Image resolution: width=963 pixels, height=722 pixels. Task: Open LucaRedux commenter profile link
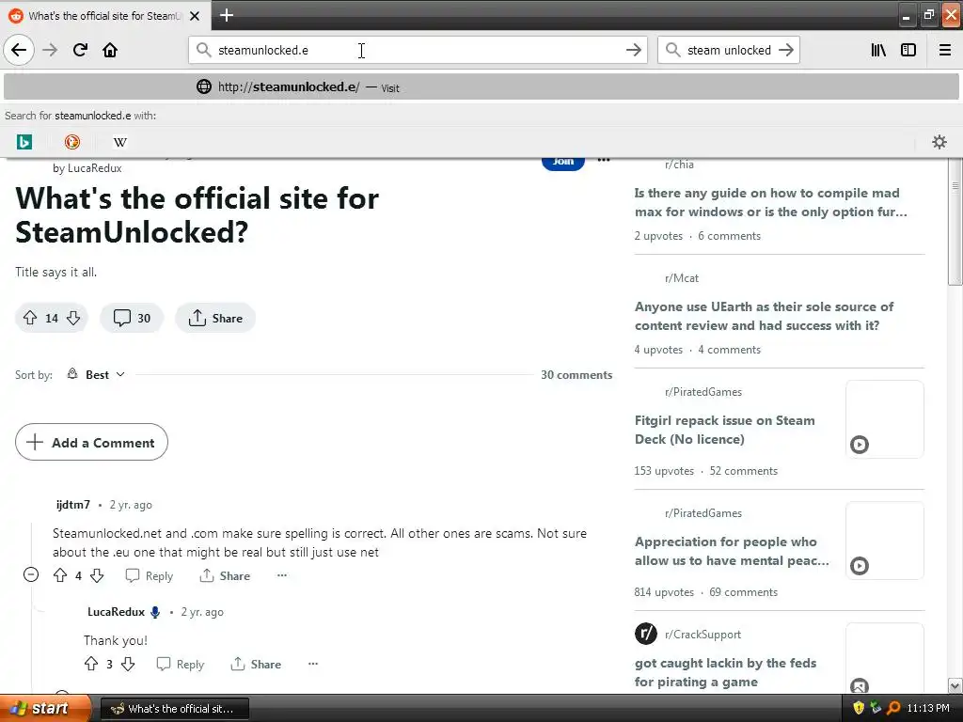(x=116, y=611)
